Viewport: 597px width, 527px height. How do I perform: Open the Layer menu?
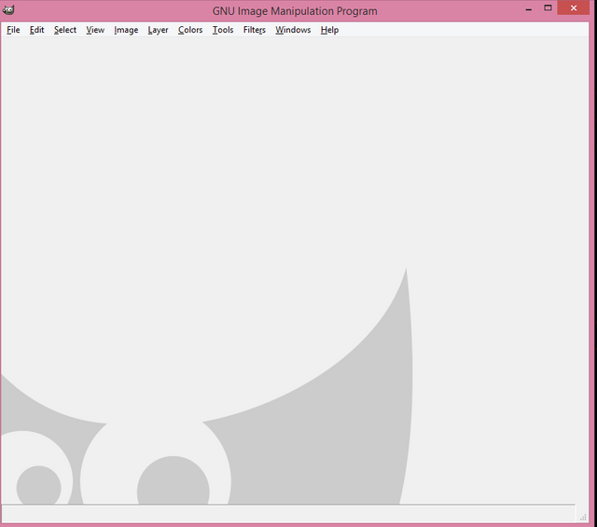click(x=158, y=30)
